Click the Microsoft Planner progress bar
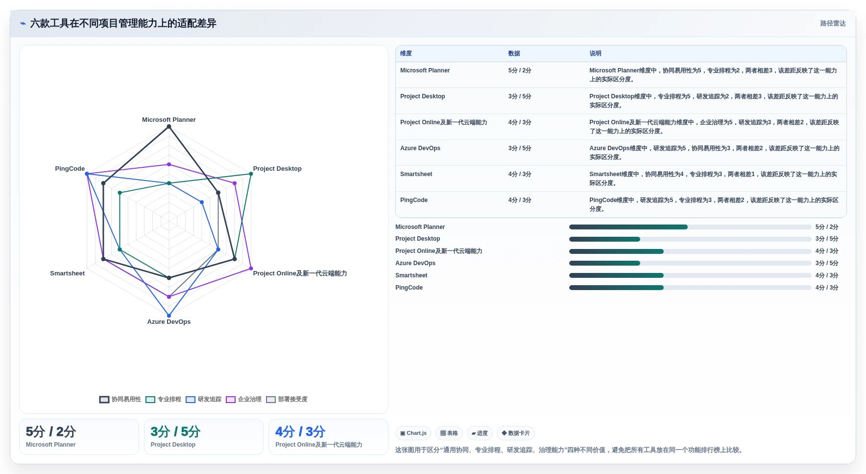Image resolution: width=866 pixels, height=474 pixels. click(x=690, y=227)
